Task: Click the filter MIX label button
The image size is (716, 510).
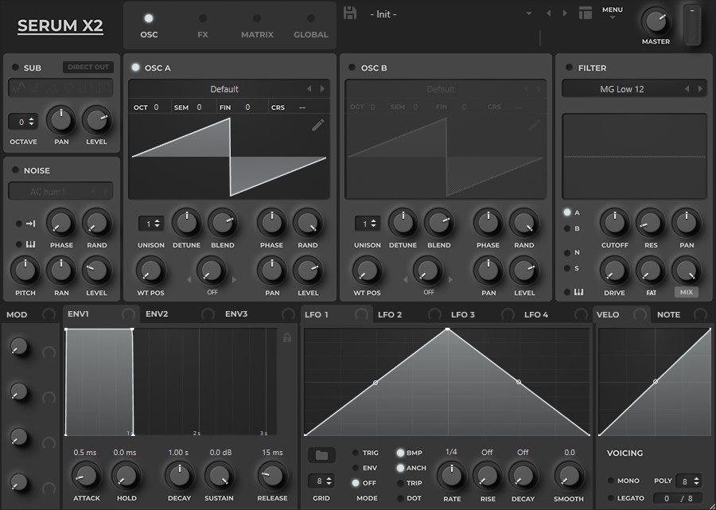Action: (x=687, y=292)
